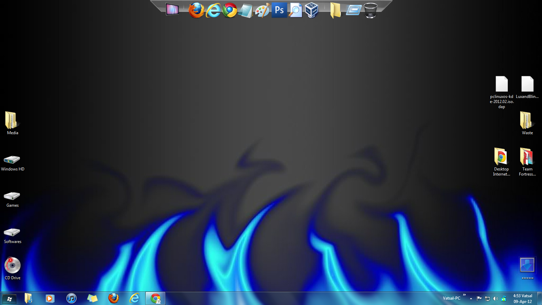Launch Photoshop from the dock

click(279, 10)
